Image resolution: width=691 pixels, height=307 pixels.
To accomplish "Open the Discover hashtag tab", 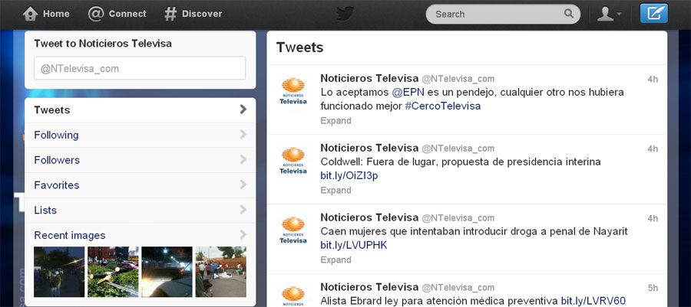I will [170, 14].
